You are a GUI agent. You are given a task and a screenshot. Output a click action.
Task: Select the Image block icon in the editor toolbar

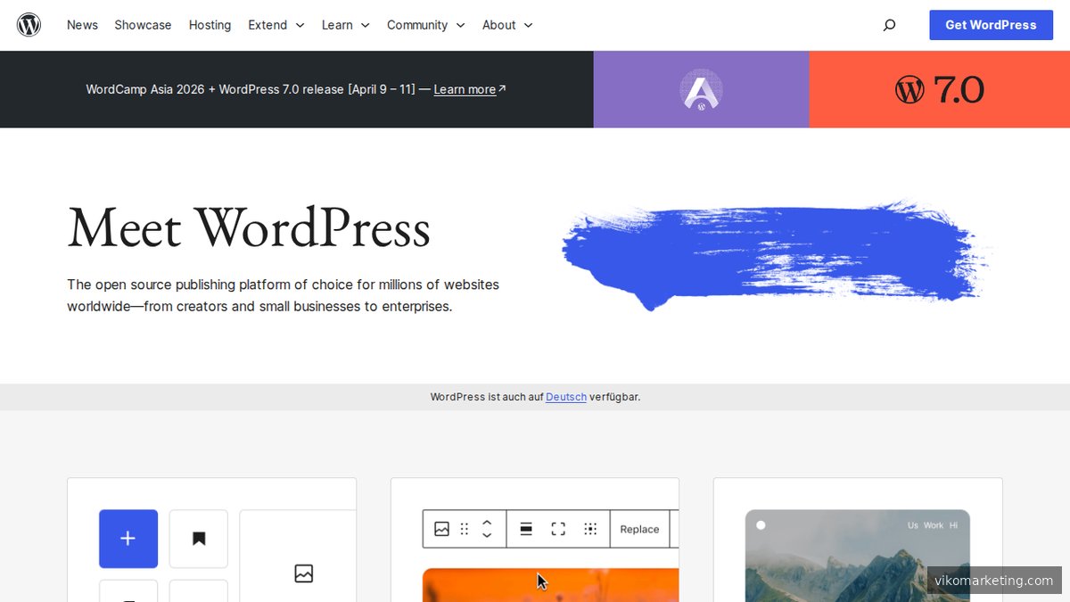click(x=441, y=528)
